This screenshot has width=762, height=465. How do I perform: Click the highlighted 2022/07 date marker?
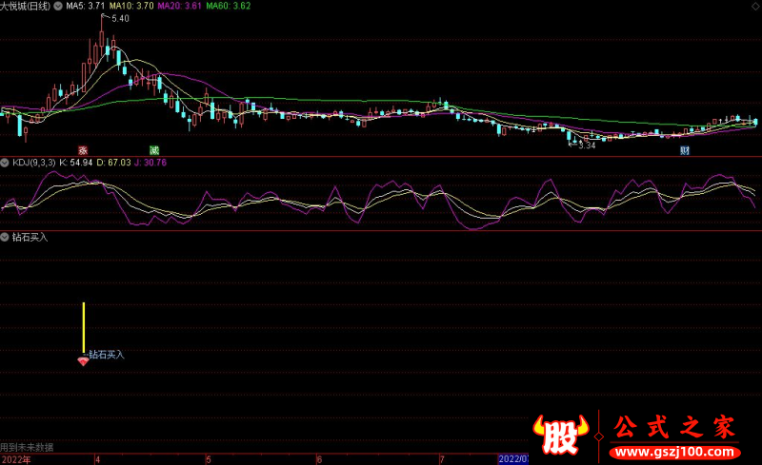pos(513,459)
